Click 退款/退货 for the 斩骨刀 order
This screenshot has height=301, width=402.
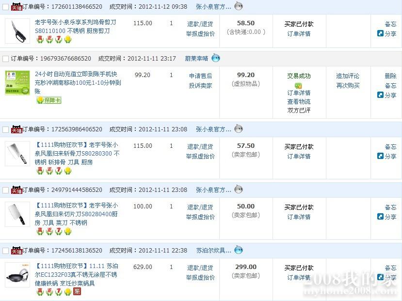point(200,146)
